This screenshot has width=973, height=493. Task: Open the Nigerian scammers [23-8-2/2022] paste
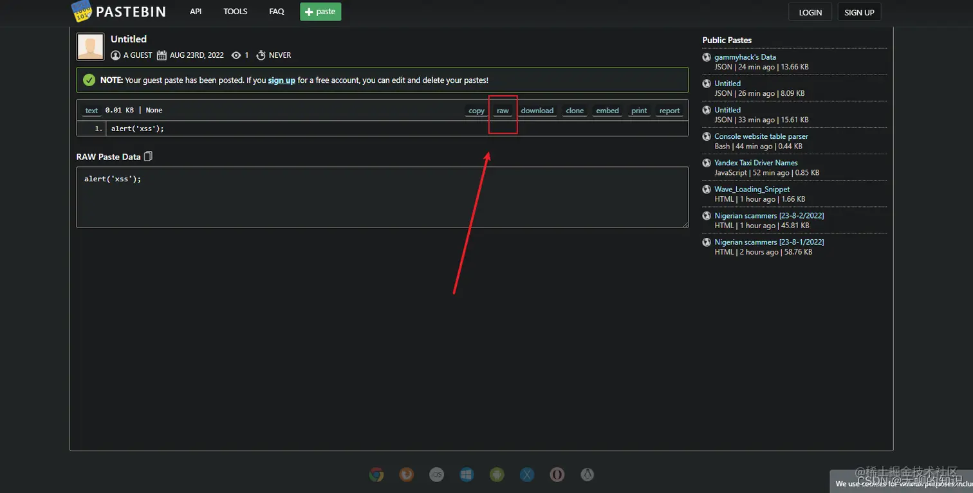pyautogui.click(x=769, y=216)
